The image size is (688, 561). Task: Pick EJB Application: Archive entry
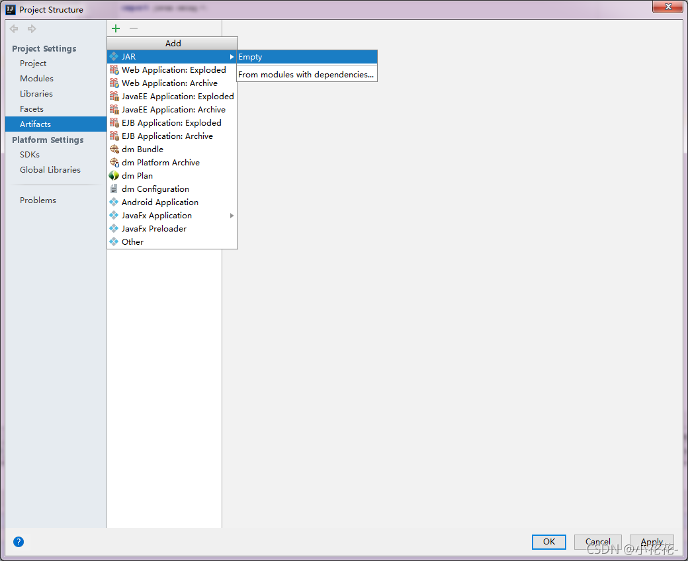(172, 136)
